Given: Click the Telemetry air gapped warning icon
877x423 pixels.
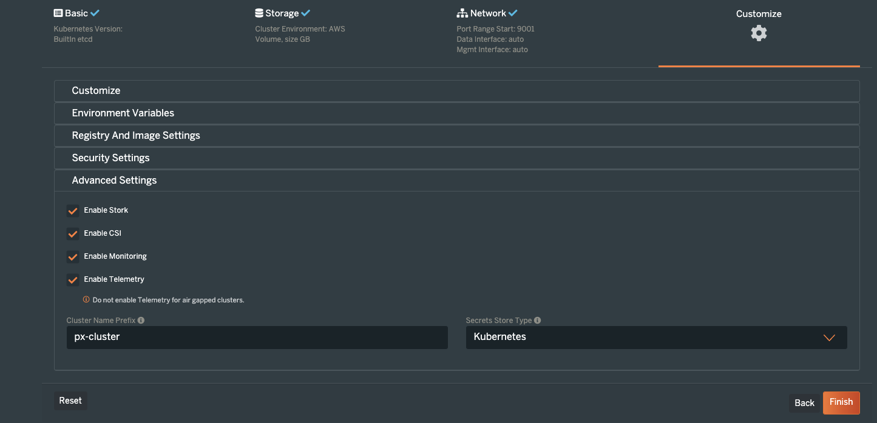Looking at the screenshot, I should point(86,299).
